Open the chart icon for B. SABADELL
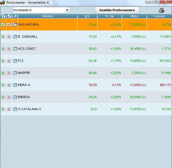The width and height of the screenshot is (172, 168). click(x=15, y=37)
